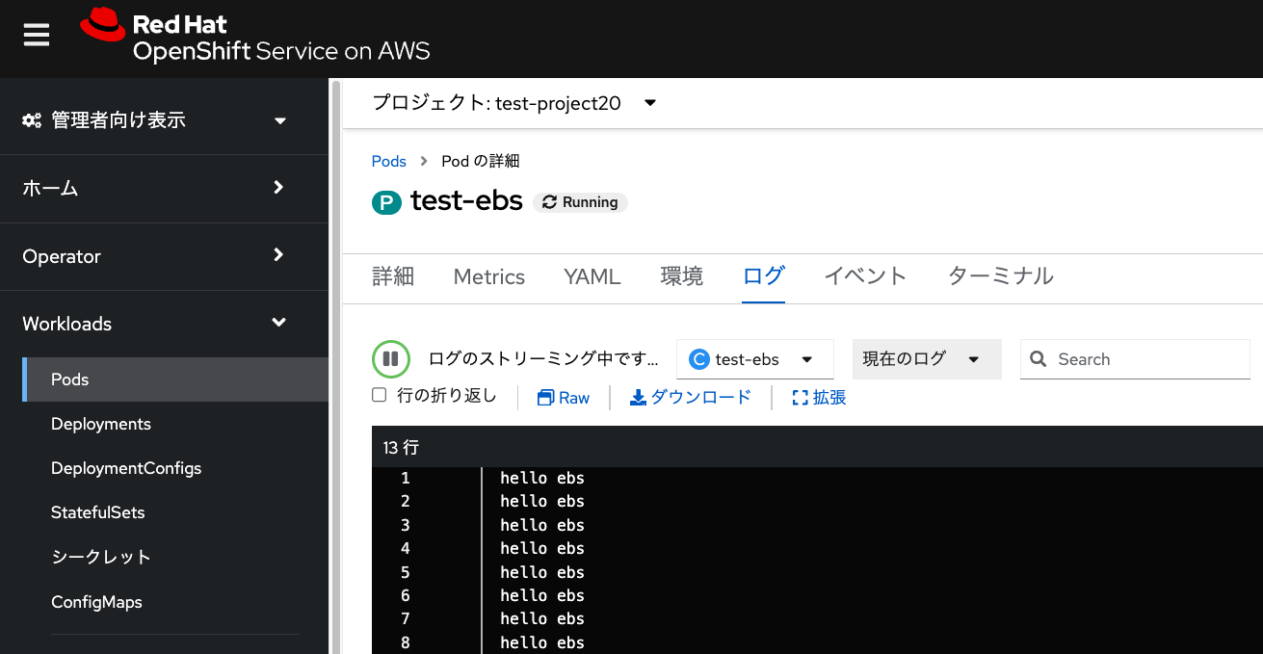Select the ログ tab
The width and height of the screenshot is (1263, 654).
click(x=764, y=276)
